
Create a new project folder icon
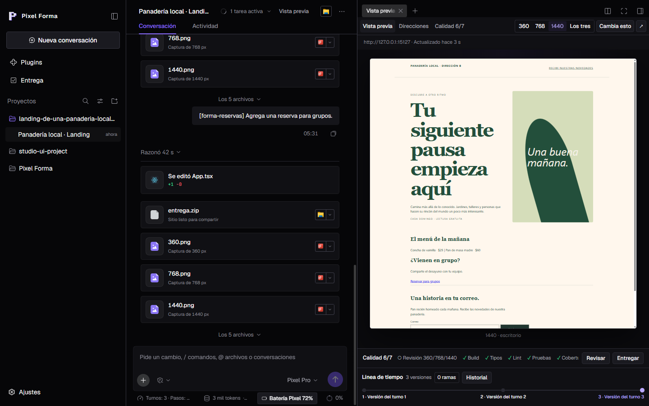click(x=114, y=101)
